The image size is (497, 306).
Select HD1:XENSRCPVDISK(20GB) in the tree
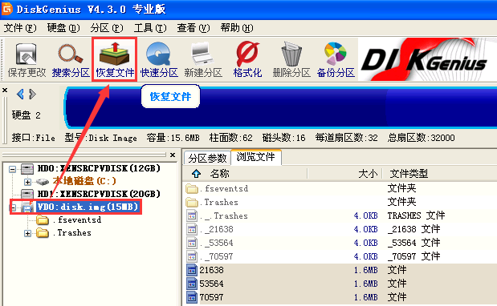[x=99, y=194]
